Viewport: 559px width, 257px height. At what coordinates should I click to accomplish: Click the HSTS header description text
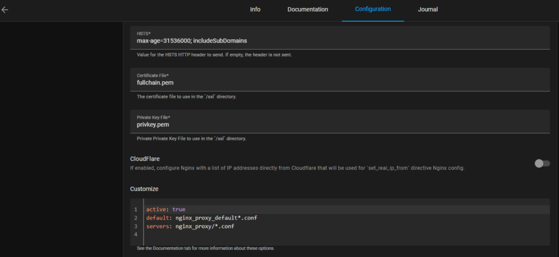[x=215, y=55]
